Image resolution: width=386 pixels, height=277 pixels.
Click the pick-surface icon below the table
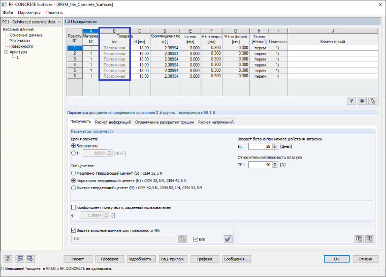click(x=372, y=101)
